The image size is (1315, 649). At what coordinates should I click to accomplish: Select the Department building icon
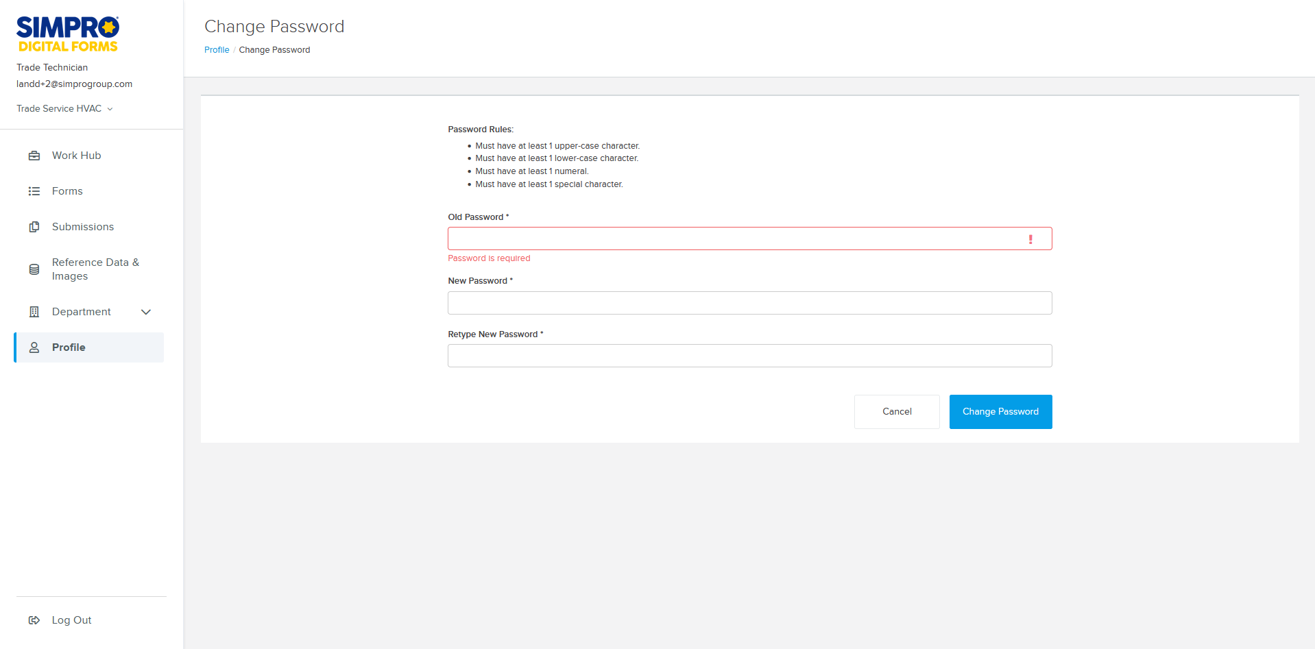pos(34,312)
